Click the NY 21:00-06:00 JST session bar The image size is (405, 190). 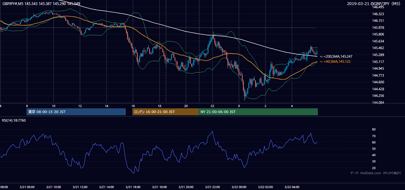tap(258, 112)
